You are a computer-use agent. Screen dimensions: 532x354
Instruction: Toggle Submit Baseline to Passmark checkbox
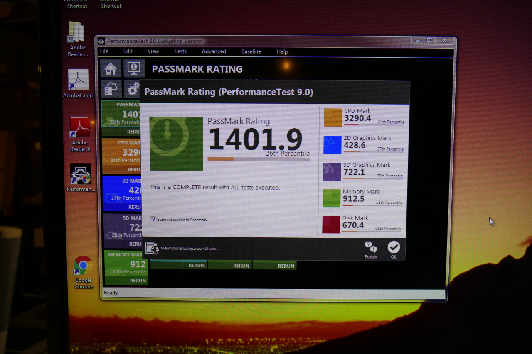click(x=154, y=219)
